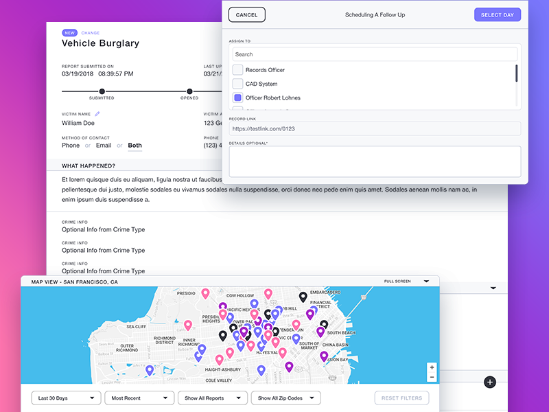Open the Show All Reports dropdown
Image resolution: width=549 pixels, height=412 pixels.
pyautogui.click(x=213, y=398)
